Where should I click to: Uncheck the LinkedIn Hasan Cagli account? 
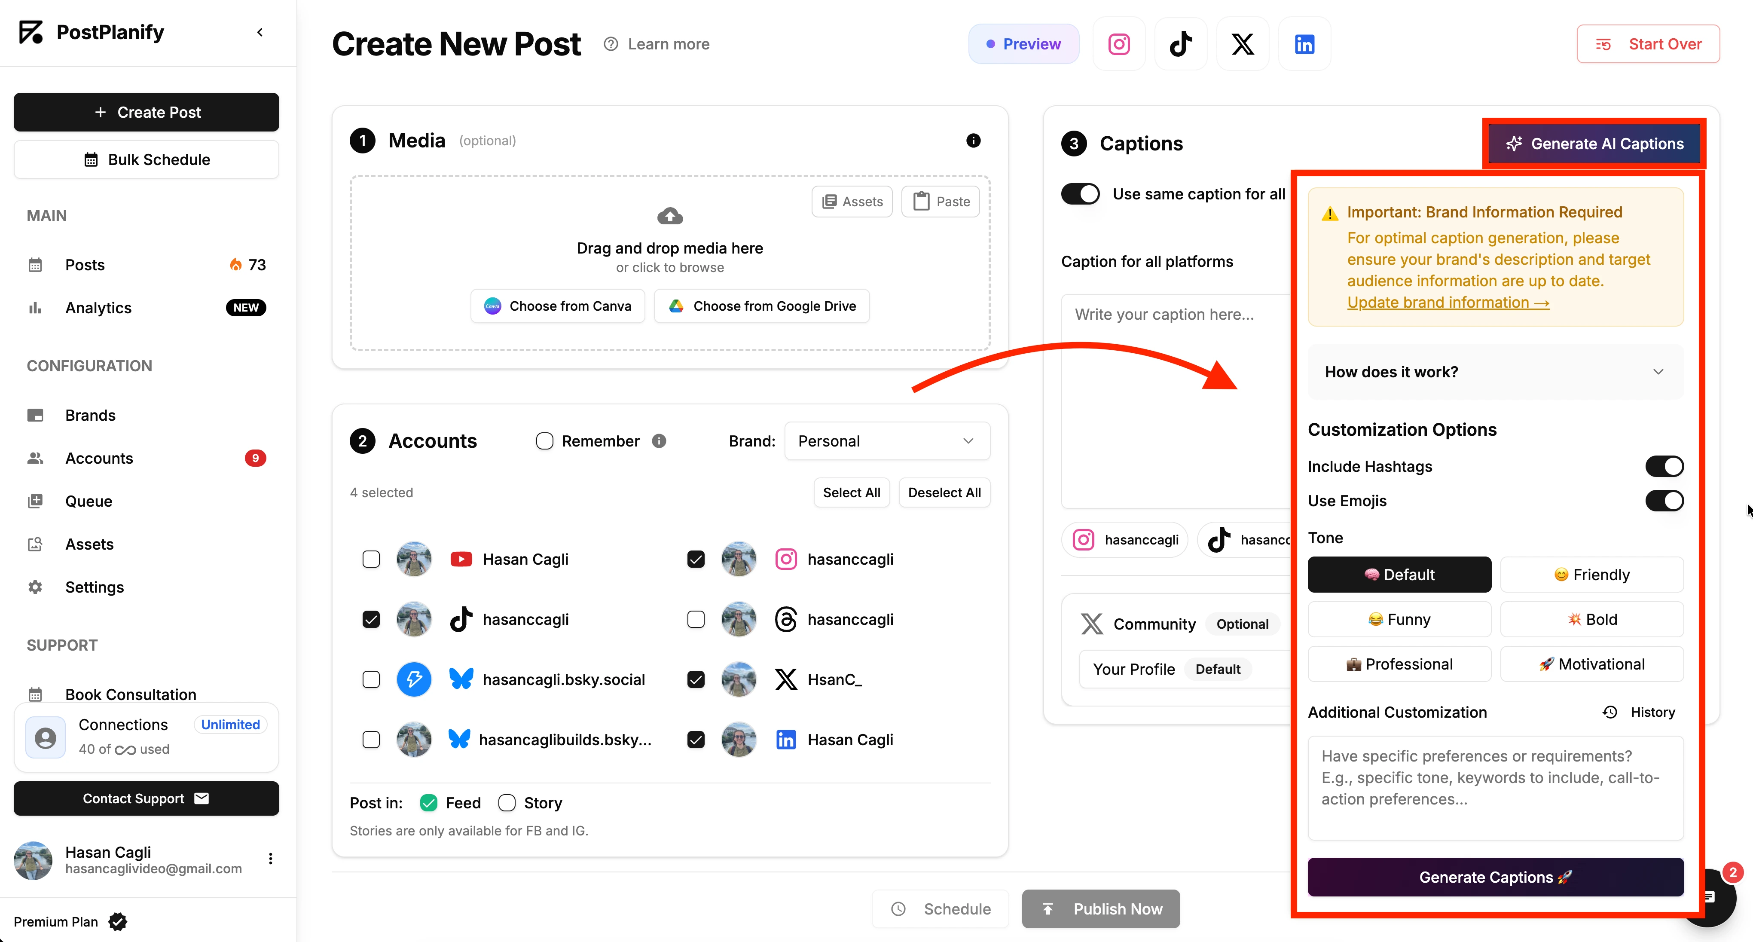[x=696, y=739]
